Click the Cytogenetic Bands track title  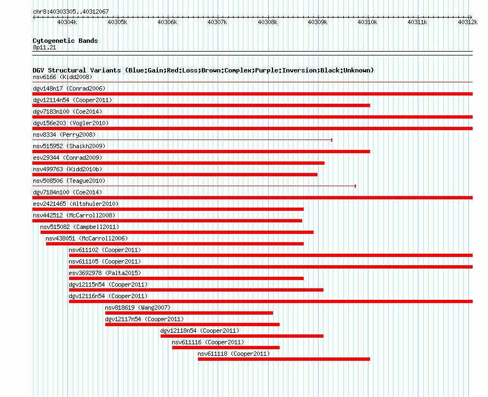[65, 41]
